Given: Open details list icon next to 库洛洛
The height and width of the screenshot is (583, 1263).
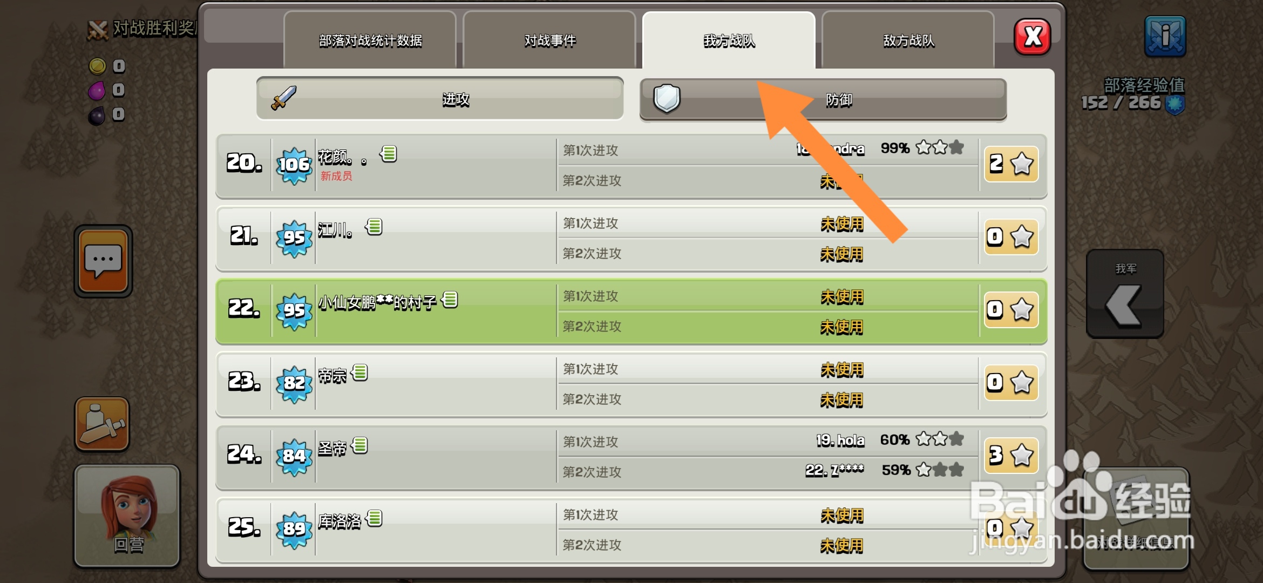Looking at the screenshot, I should click(x=374, y=518).
